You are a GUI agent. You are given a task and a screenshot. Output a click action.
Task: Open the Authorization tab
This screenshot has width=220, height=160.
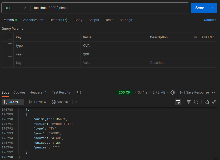click(33, 20)
